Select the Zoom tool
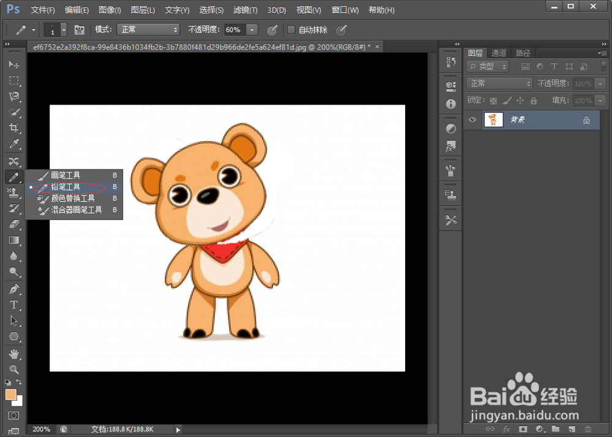 (14, 369)
